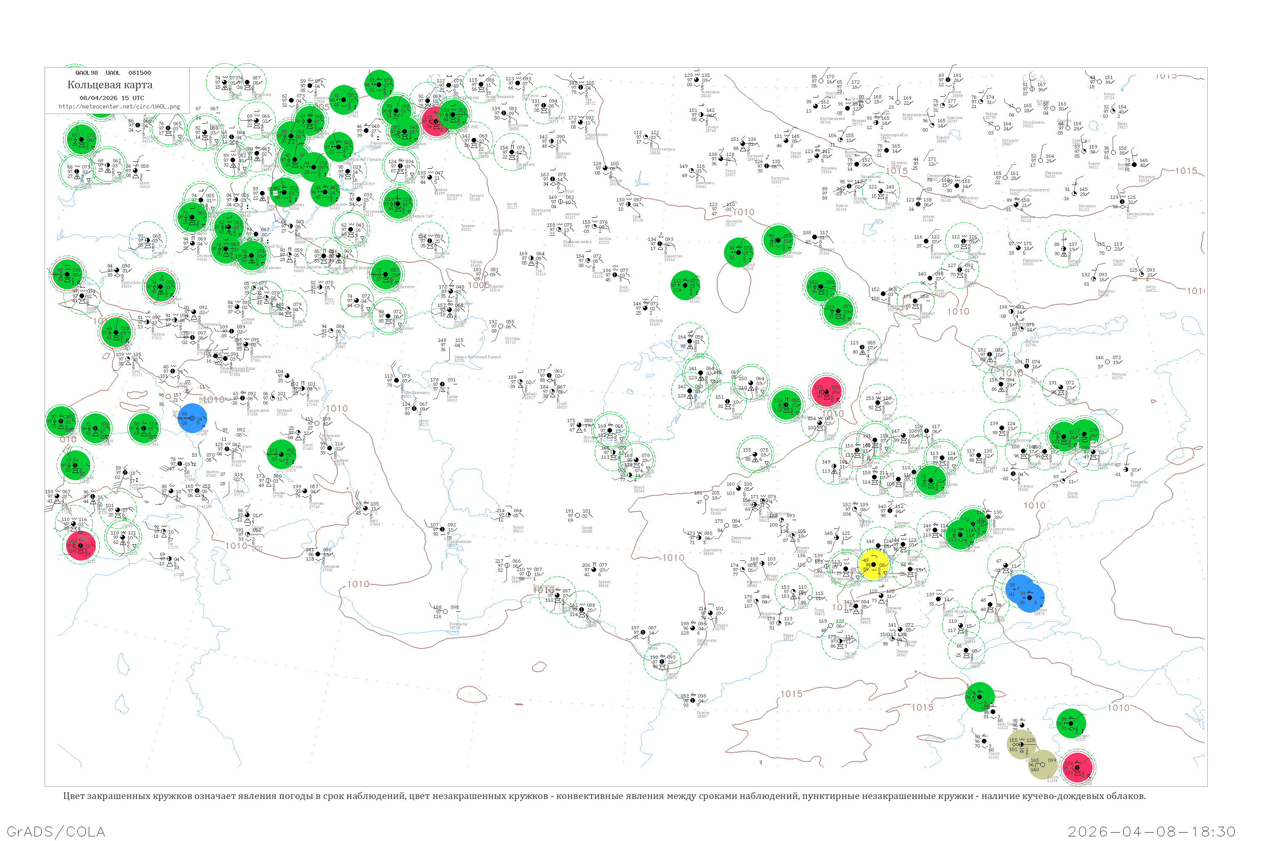Click the 2026-04-08-18:30 timestamp
Image resolution: width=1262 pixels, height=841 pixels.
coord(1151,831)
